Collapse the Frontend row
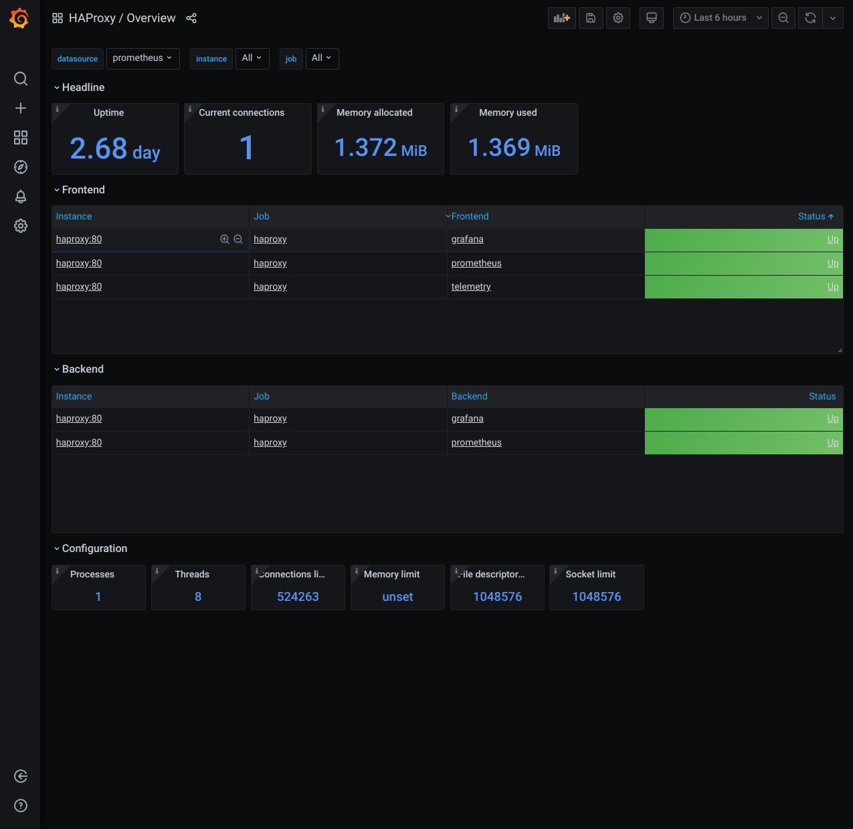This screenshot has width=853, height=829. [x=79, y=190]
